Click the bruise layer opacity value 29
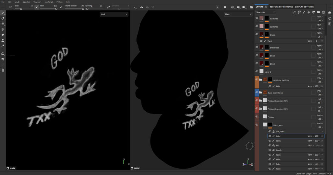This screenshot has height=175, width=333. pyautogui.click(x=319, y=37)
